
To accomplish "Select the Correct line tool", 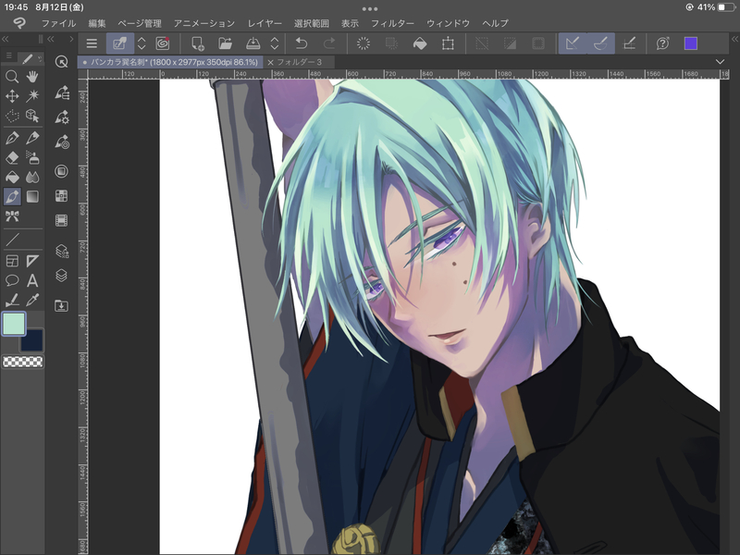I will point(12,300).
